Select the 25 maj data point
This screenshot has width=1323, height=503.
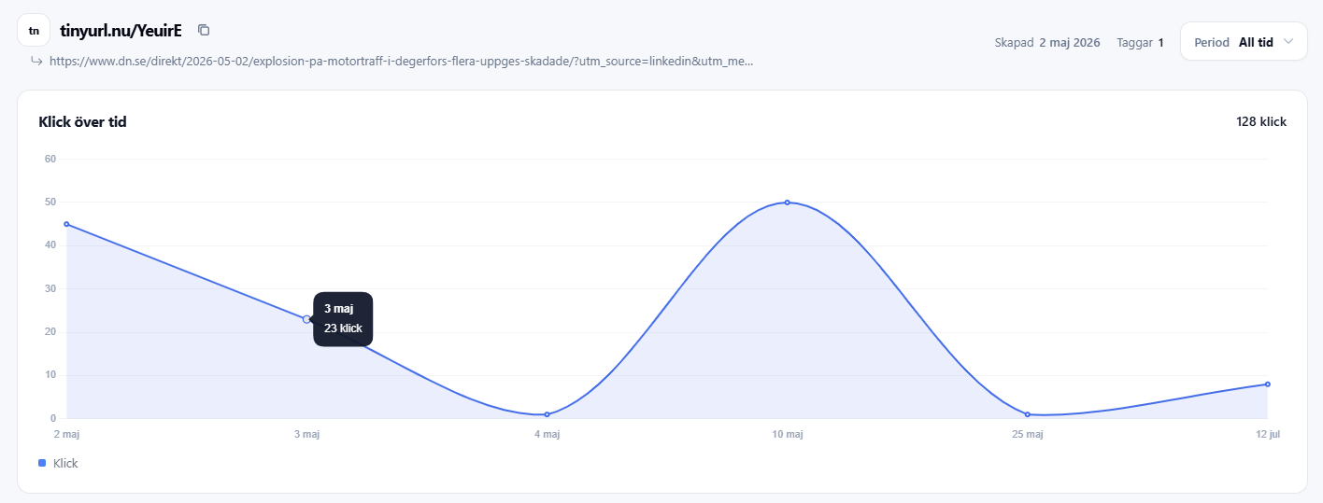(1027, 414)
